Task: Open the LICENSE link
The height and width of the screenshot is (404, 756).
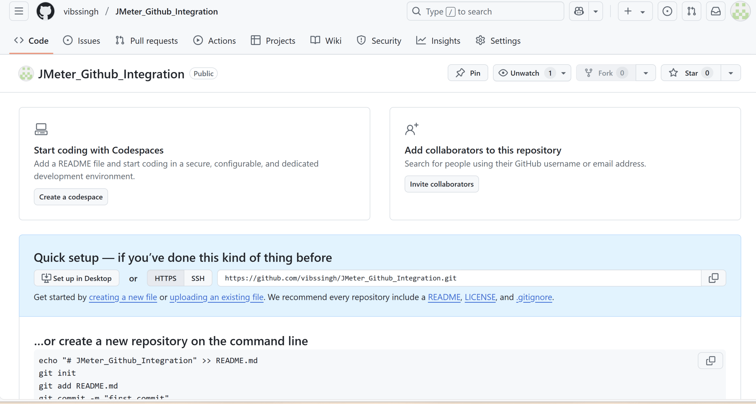Action: (480, 297)
